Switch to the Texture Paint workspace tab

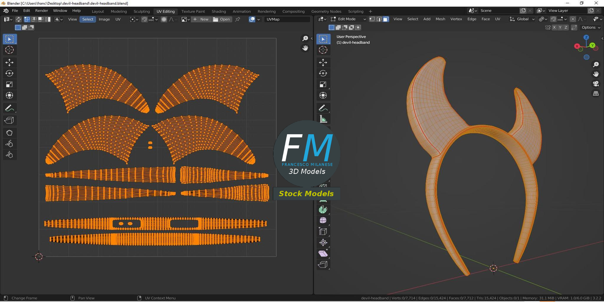click(x=193, y=11)
